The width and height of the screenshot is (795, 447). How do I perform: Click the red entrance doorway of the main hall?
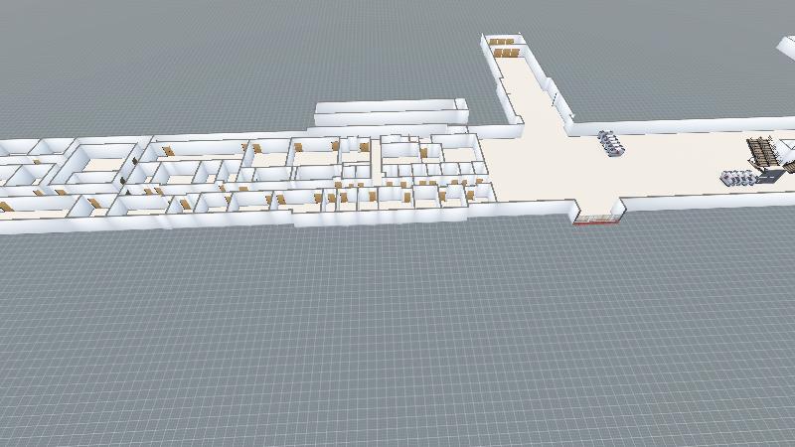coord(599,220)
